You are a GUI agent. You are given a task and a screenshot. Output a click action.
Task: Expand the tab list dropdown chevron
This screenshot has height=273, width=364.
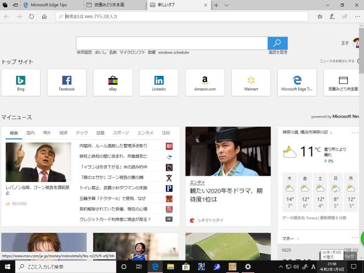point(226,5)
